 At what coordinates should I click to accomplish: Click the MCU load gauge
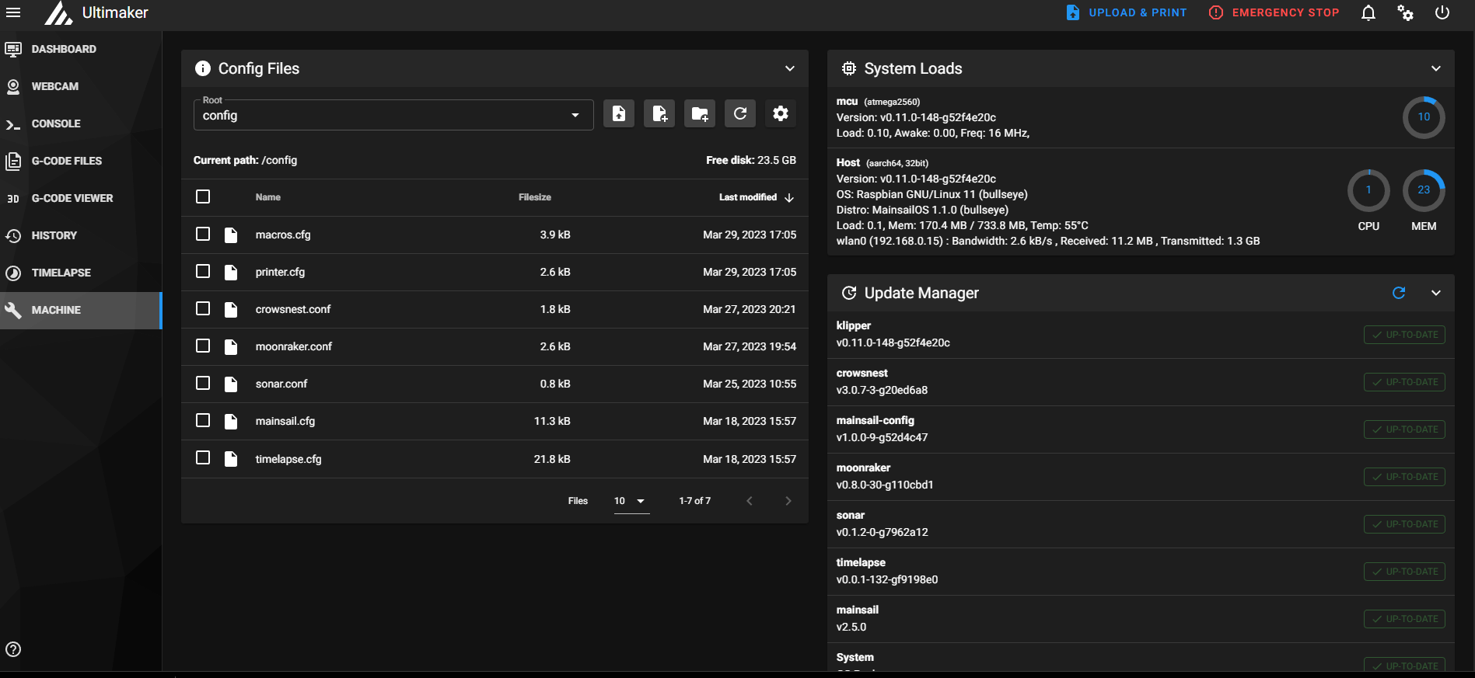(1424, 117)
